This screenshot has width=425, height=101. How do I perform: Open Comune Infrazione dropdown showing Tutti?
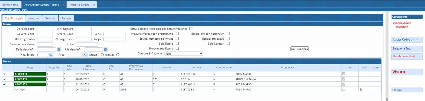click(x=184, y=54)
